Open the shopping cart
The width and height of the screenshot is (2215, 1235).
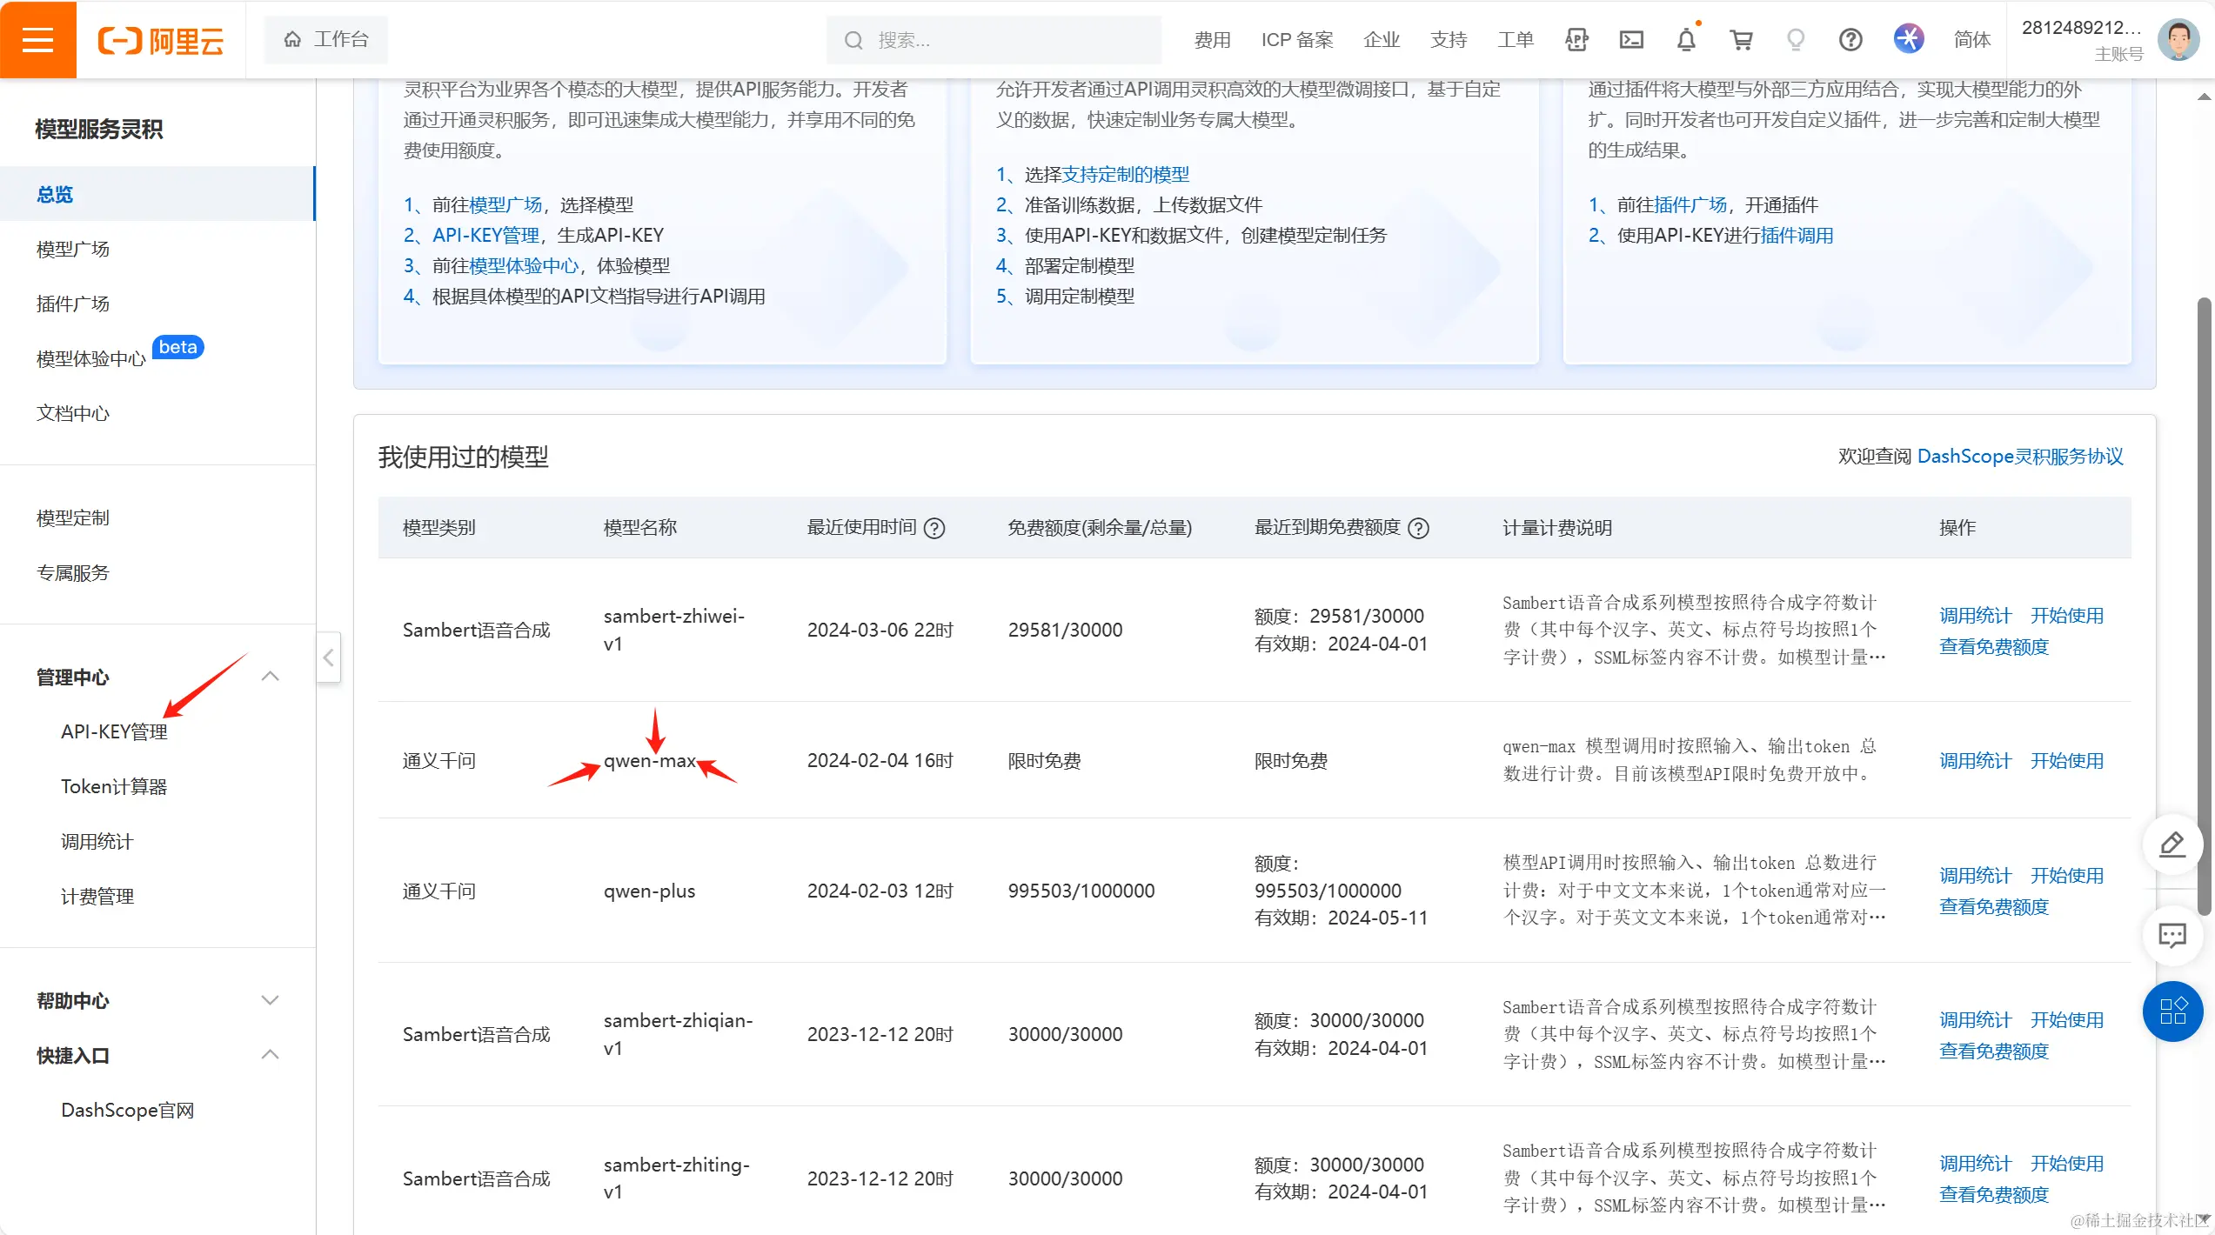click(1741, 39)
